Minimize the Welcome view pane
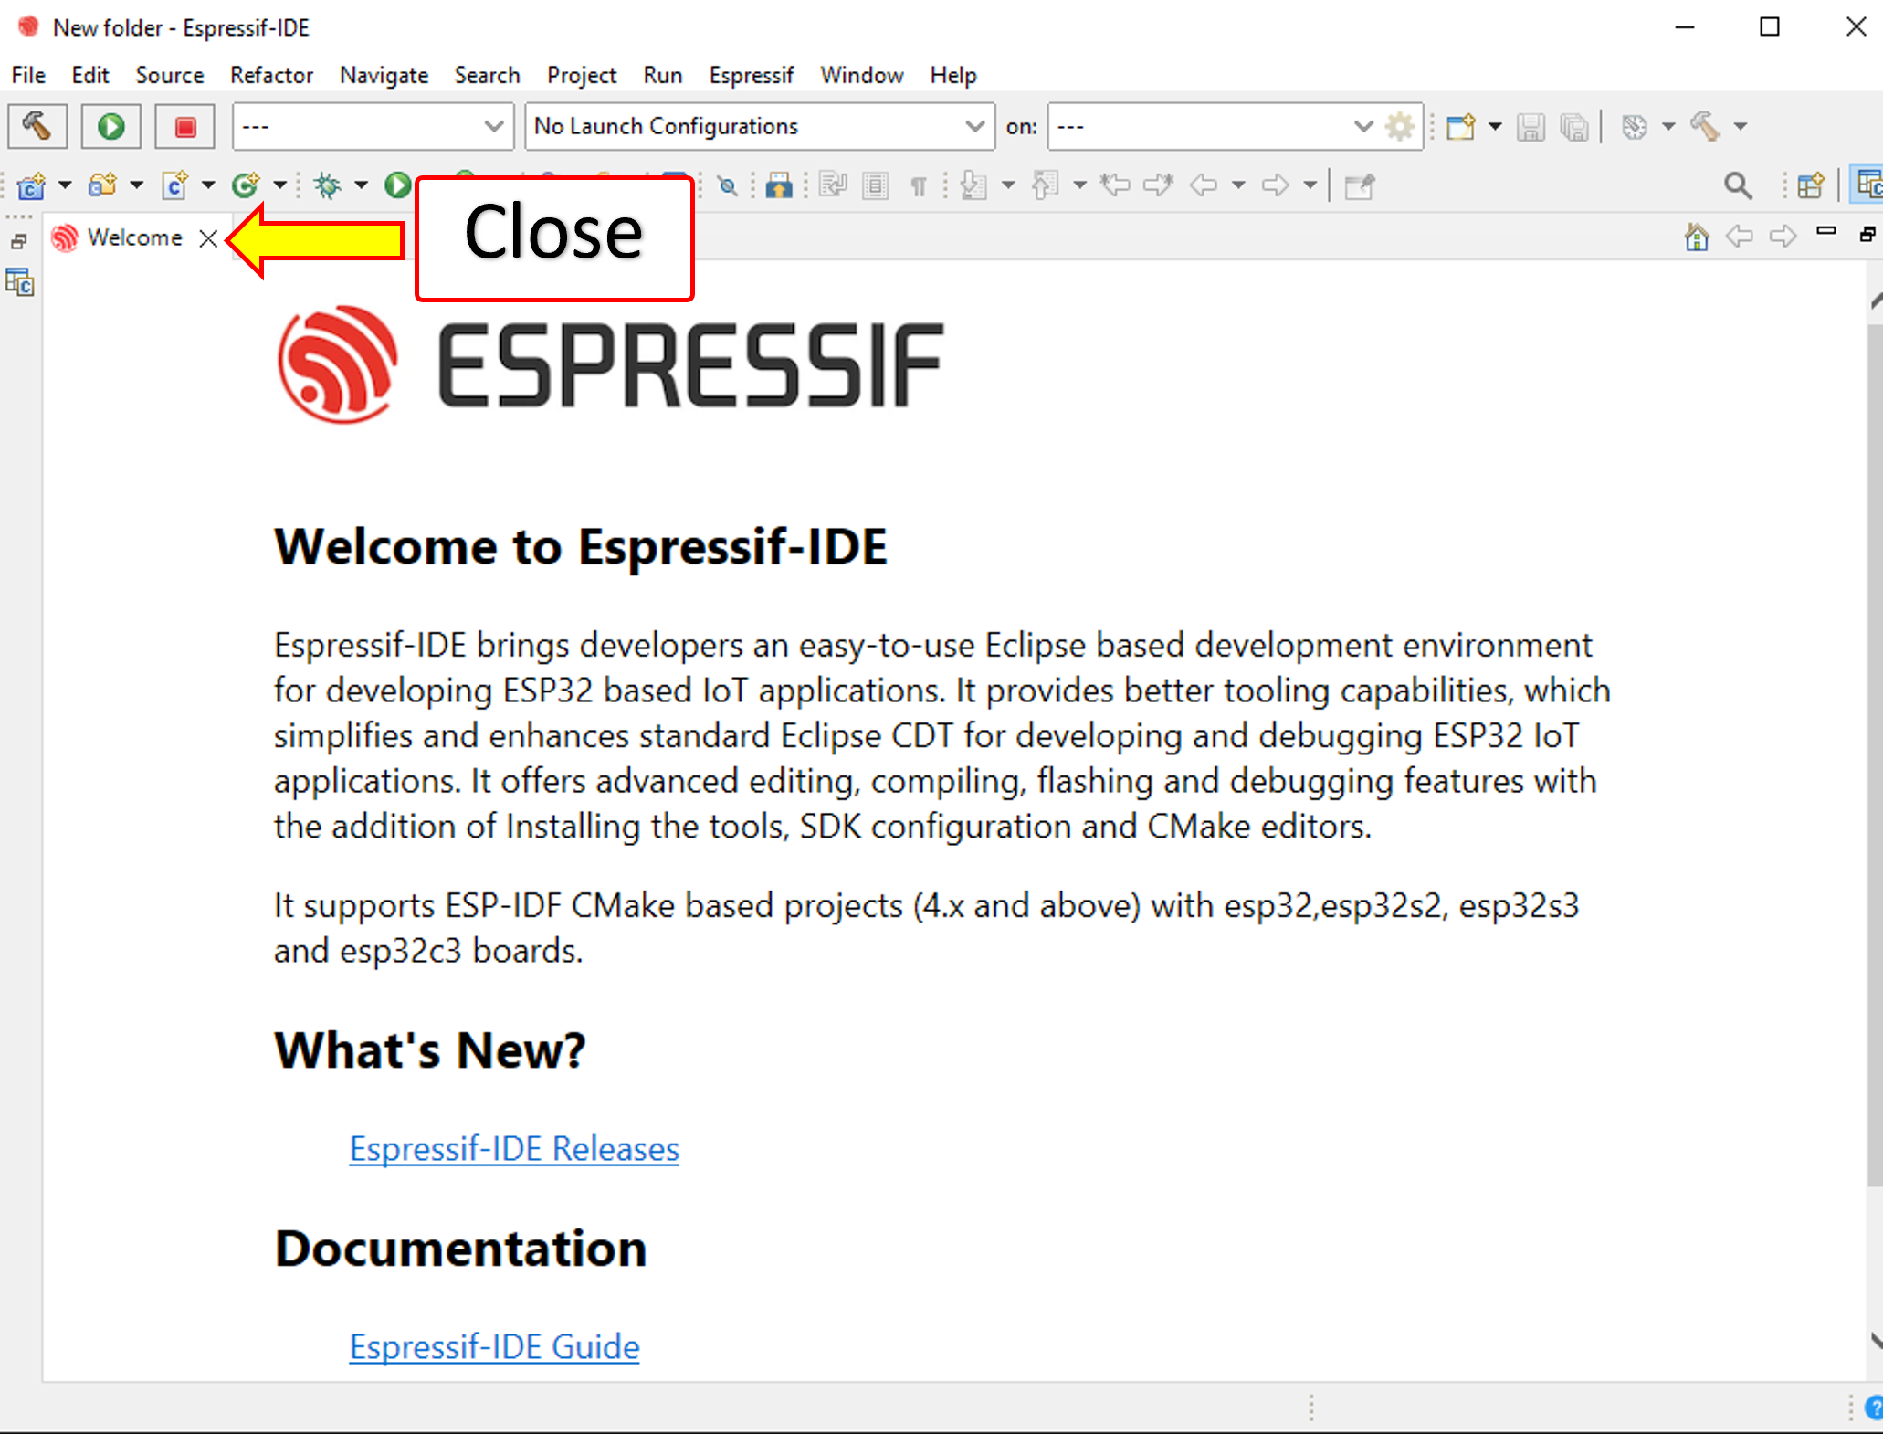1883x1434 pixels. point(1825,232)
